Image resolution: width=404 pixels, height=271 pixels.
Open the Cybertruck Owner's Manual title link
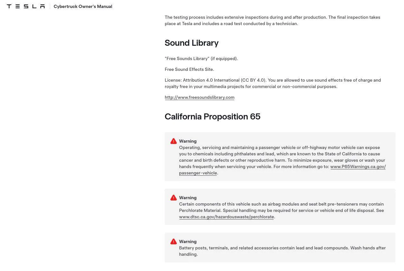coord(83,6)
